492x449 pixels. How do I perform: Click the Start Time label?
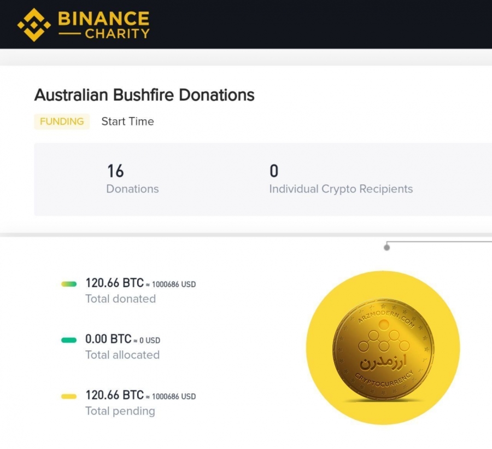tap(128, 121)
